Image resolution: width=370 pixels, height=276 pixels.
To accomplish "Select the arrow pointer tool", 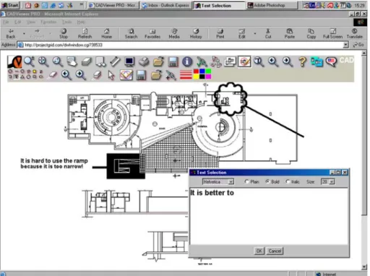I will pyautogui.click(x=111, y=75).
